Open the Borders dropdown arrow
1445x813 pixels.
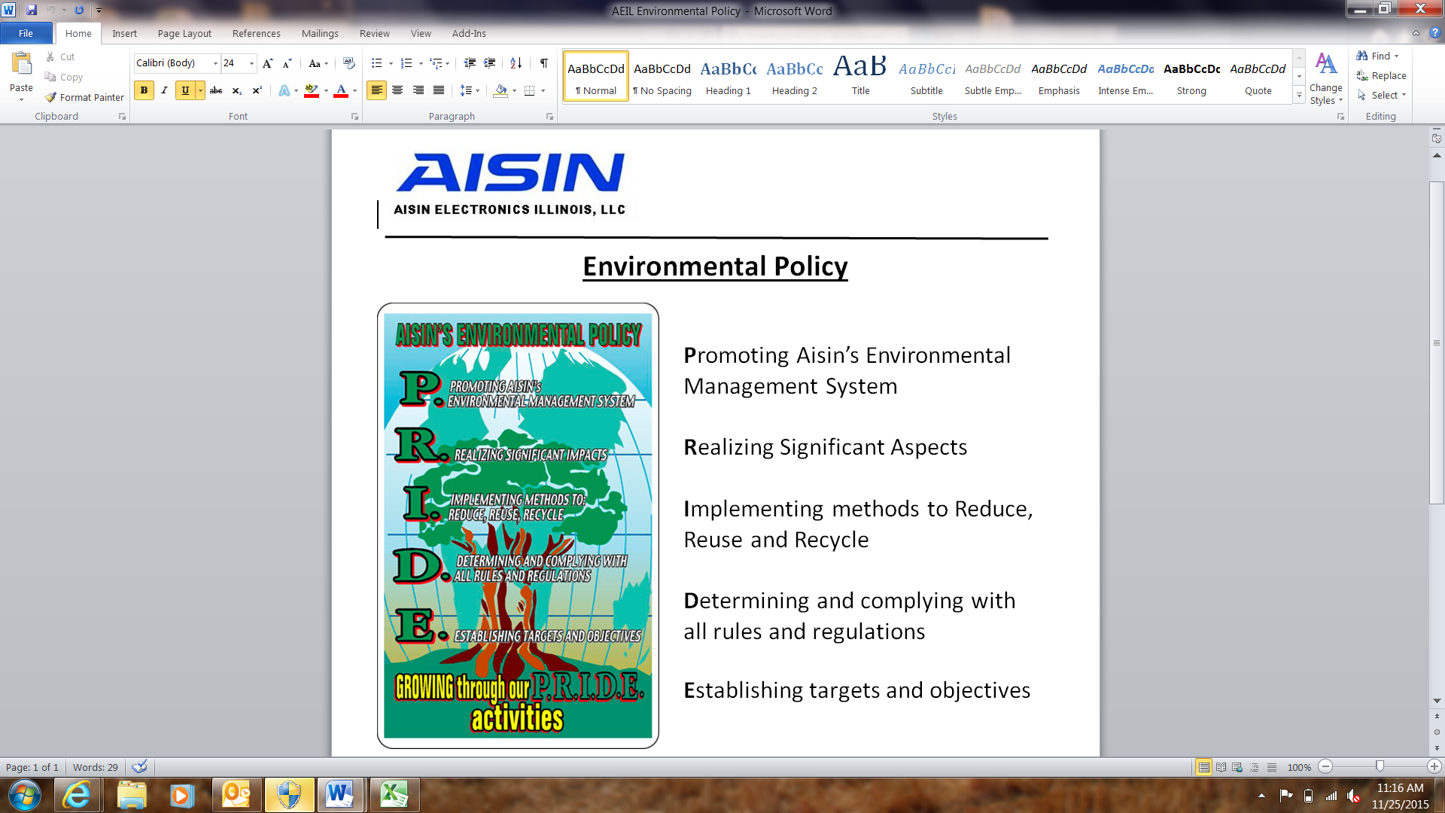pyautogui.click(x=543, y=90)
